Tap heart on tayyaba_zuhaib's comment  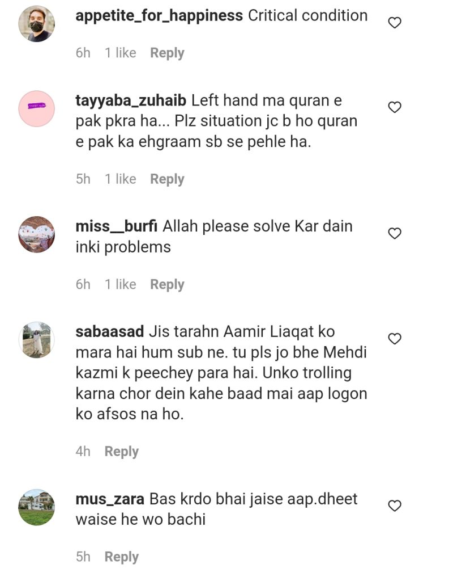tap(395, 107)
